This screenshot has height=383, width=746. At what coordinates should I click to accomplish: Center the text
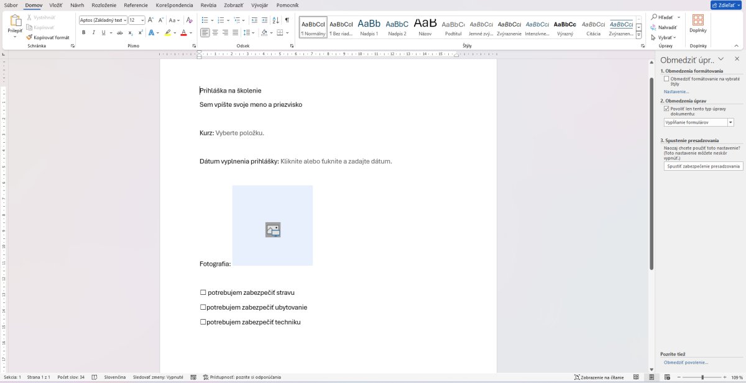coord(215,32)
